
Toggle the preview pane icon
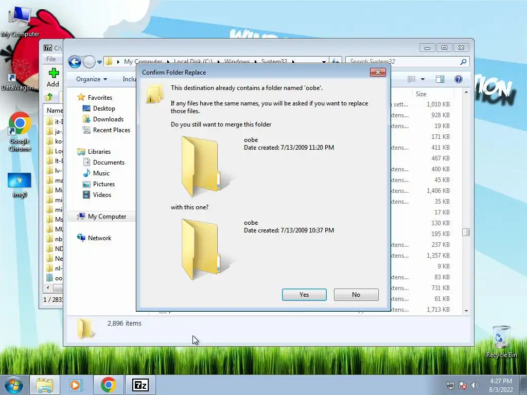point(440,79)
